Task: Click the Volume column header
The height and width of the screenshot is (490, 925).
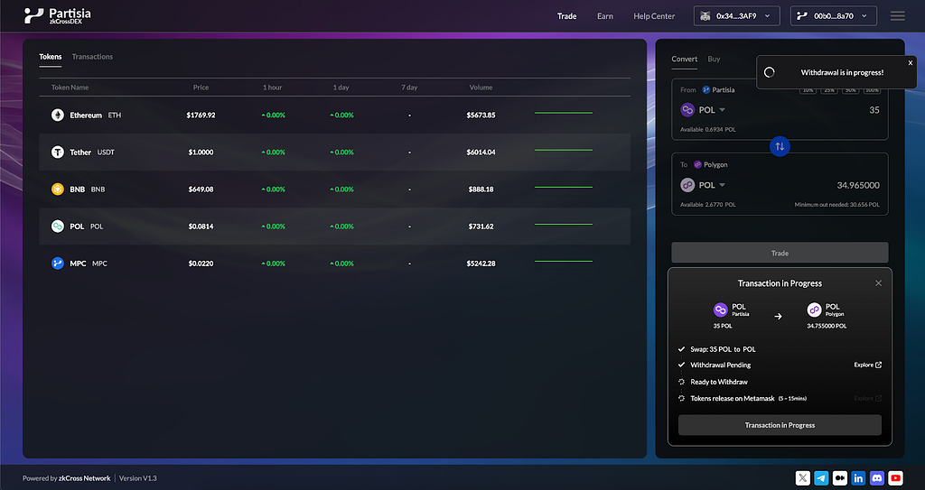Action: pos(481,88)
